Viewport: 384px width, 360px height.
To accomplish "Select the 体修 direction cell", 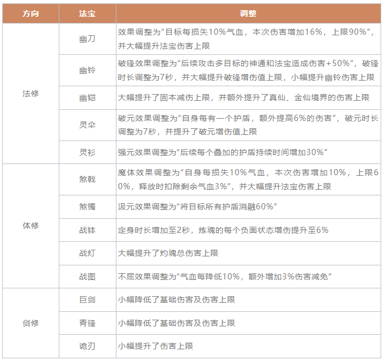I will pyautogui.click(x=31, y=226).
